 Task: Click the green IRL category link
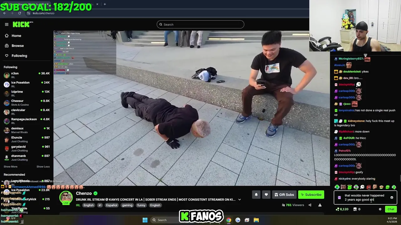click(78, 205)
